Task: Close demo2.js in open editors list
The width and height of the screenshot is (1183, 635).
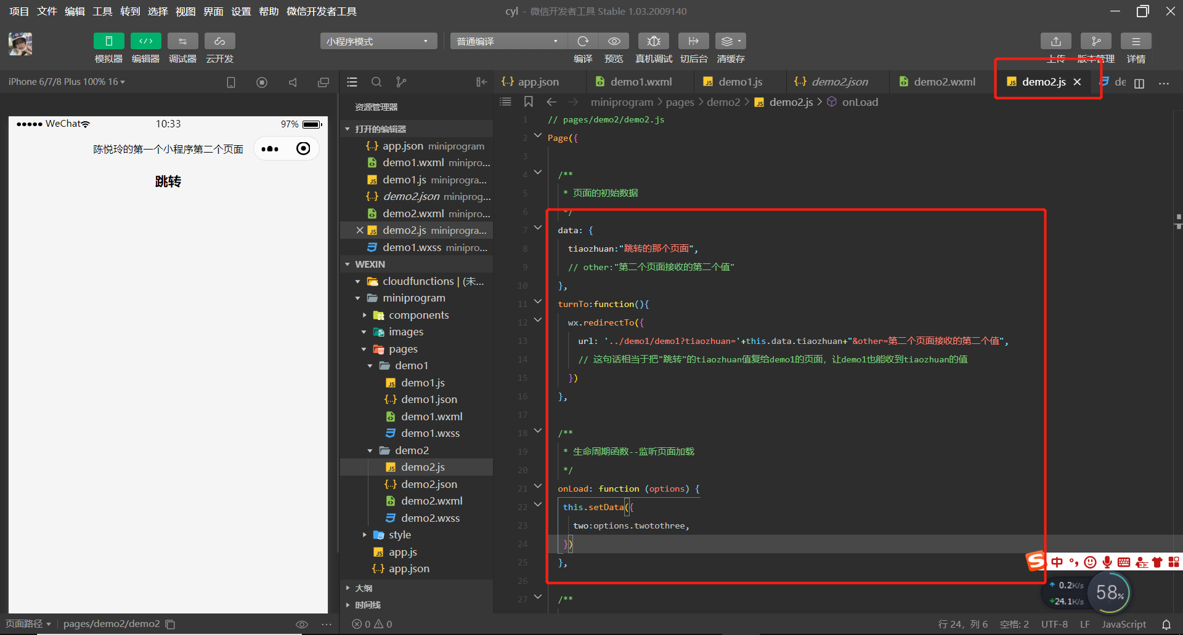Action: 360,230
